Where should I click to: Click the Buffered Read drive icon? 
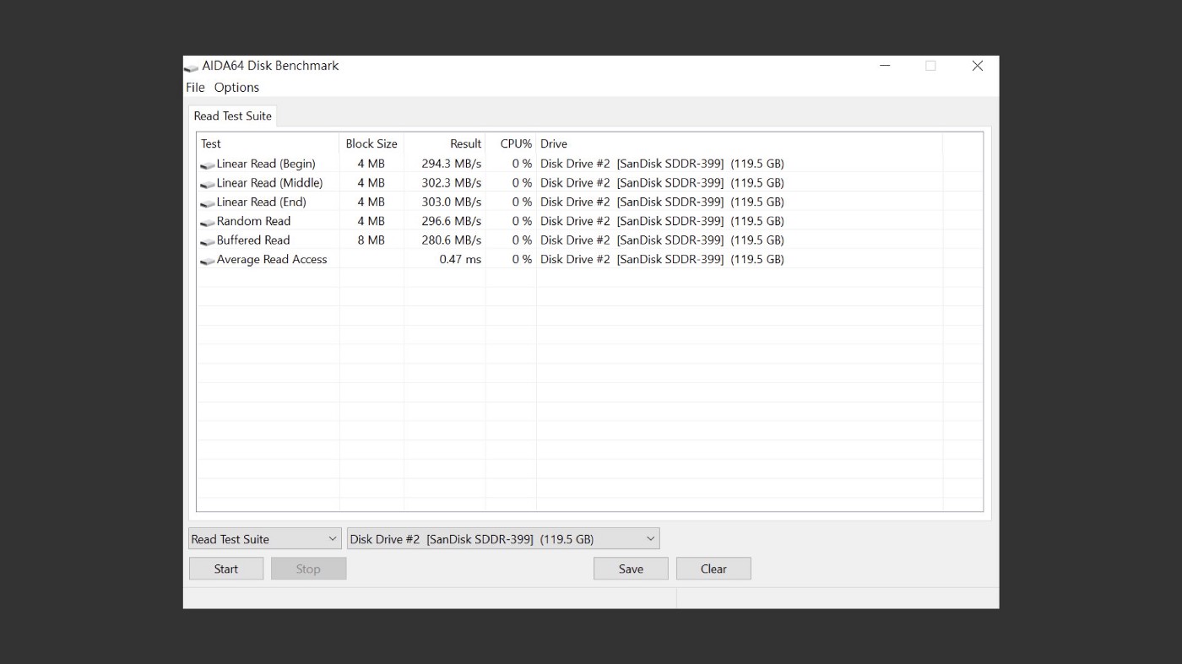(207, 240)
